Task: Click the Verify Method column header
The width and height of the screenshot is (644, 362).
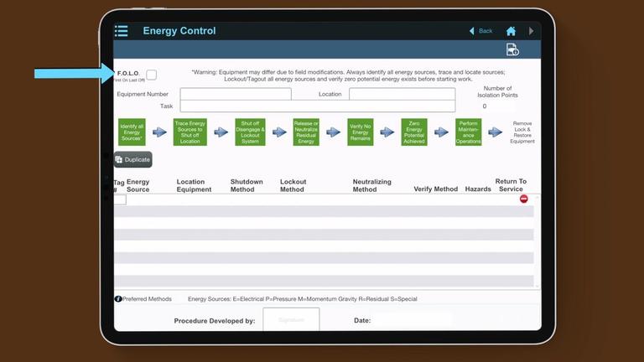Action: 435,189
